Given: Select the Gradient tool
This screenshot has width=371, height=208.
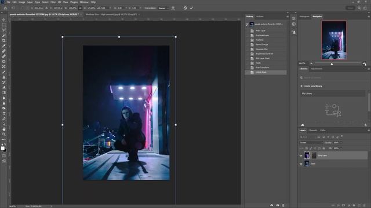Looking at the screenshot, I should [x=4, y=92].
